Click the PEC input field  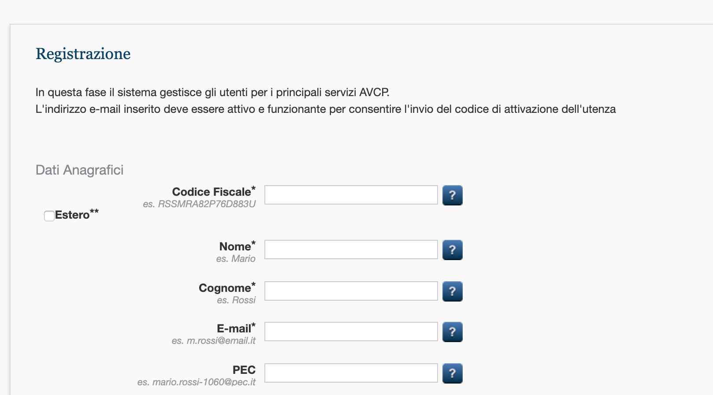pos(351,373)
